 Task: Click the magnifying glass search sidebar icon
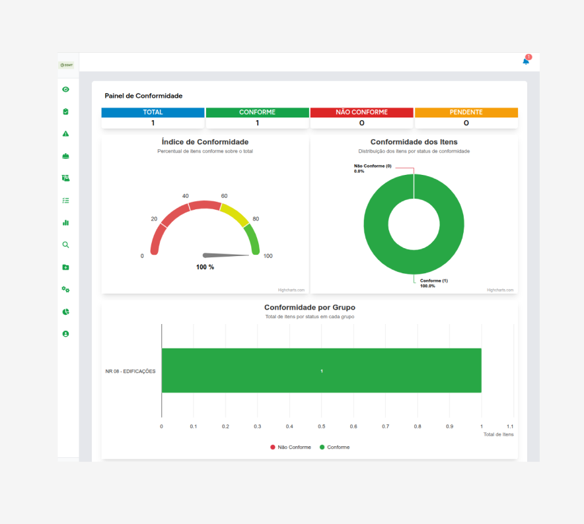coord(65,245)
